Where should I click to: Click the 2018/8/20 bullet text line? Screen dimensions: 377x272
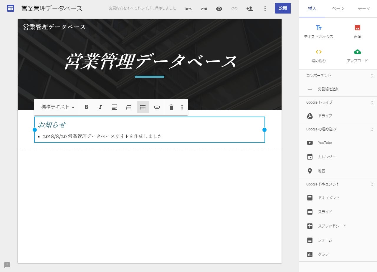[102, 136]
